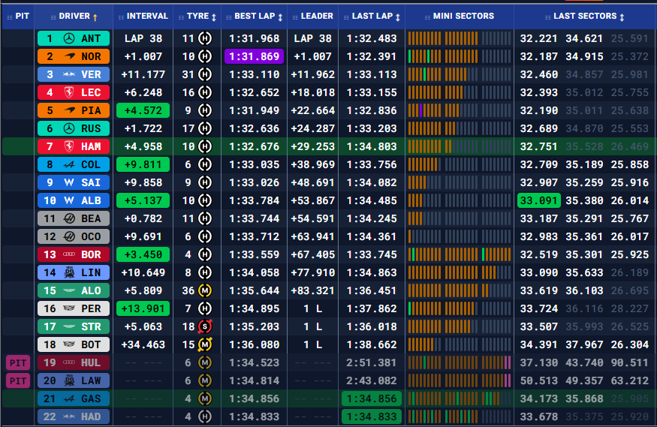Sort by the BEST LAP column header
This screenshot has height=427, width=657.
[255, 17]
